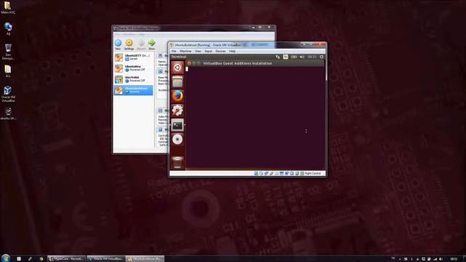Click the Display section header icon in Manager
The height and width of the screenshot is (262, 466).
[x=160, y=111]
